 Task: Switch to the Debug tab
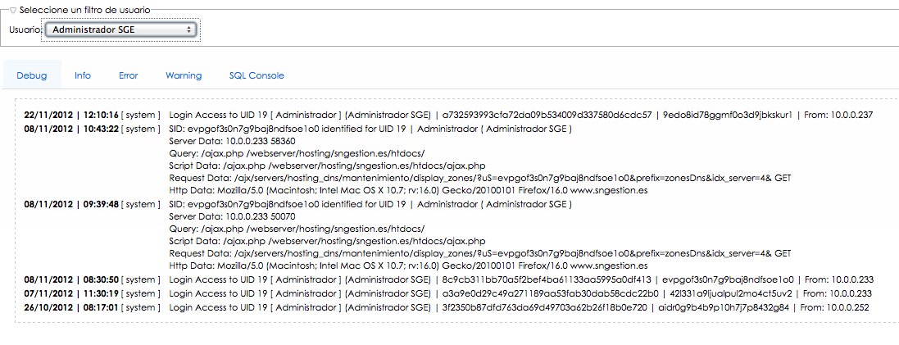(x=31, y=75)
